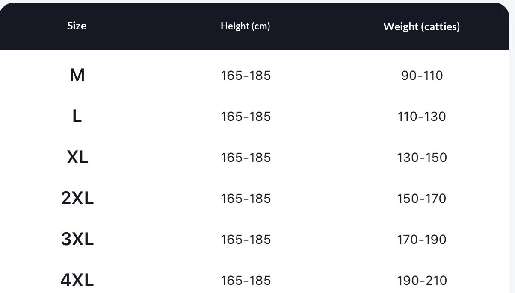Click the Weight (catties) column header
515x293 pixels.
(422, 26)
